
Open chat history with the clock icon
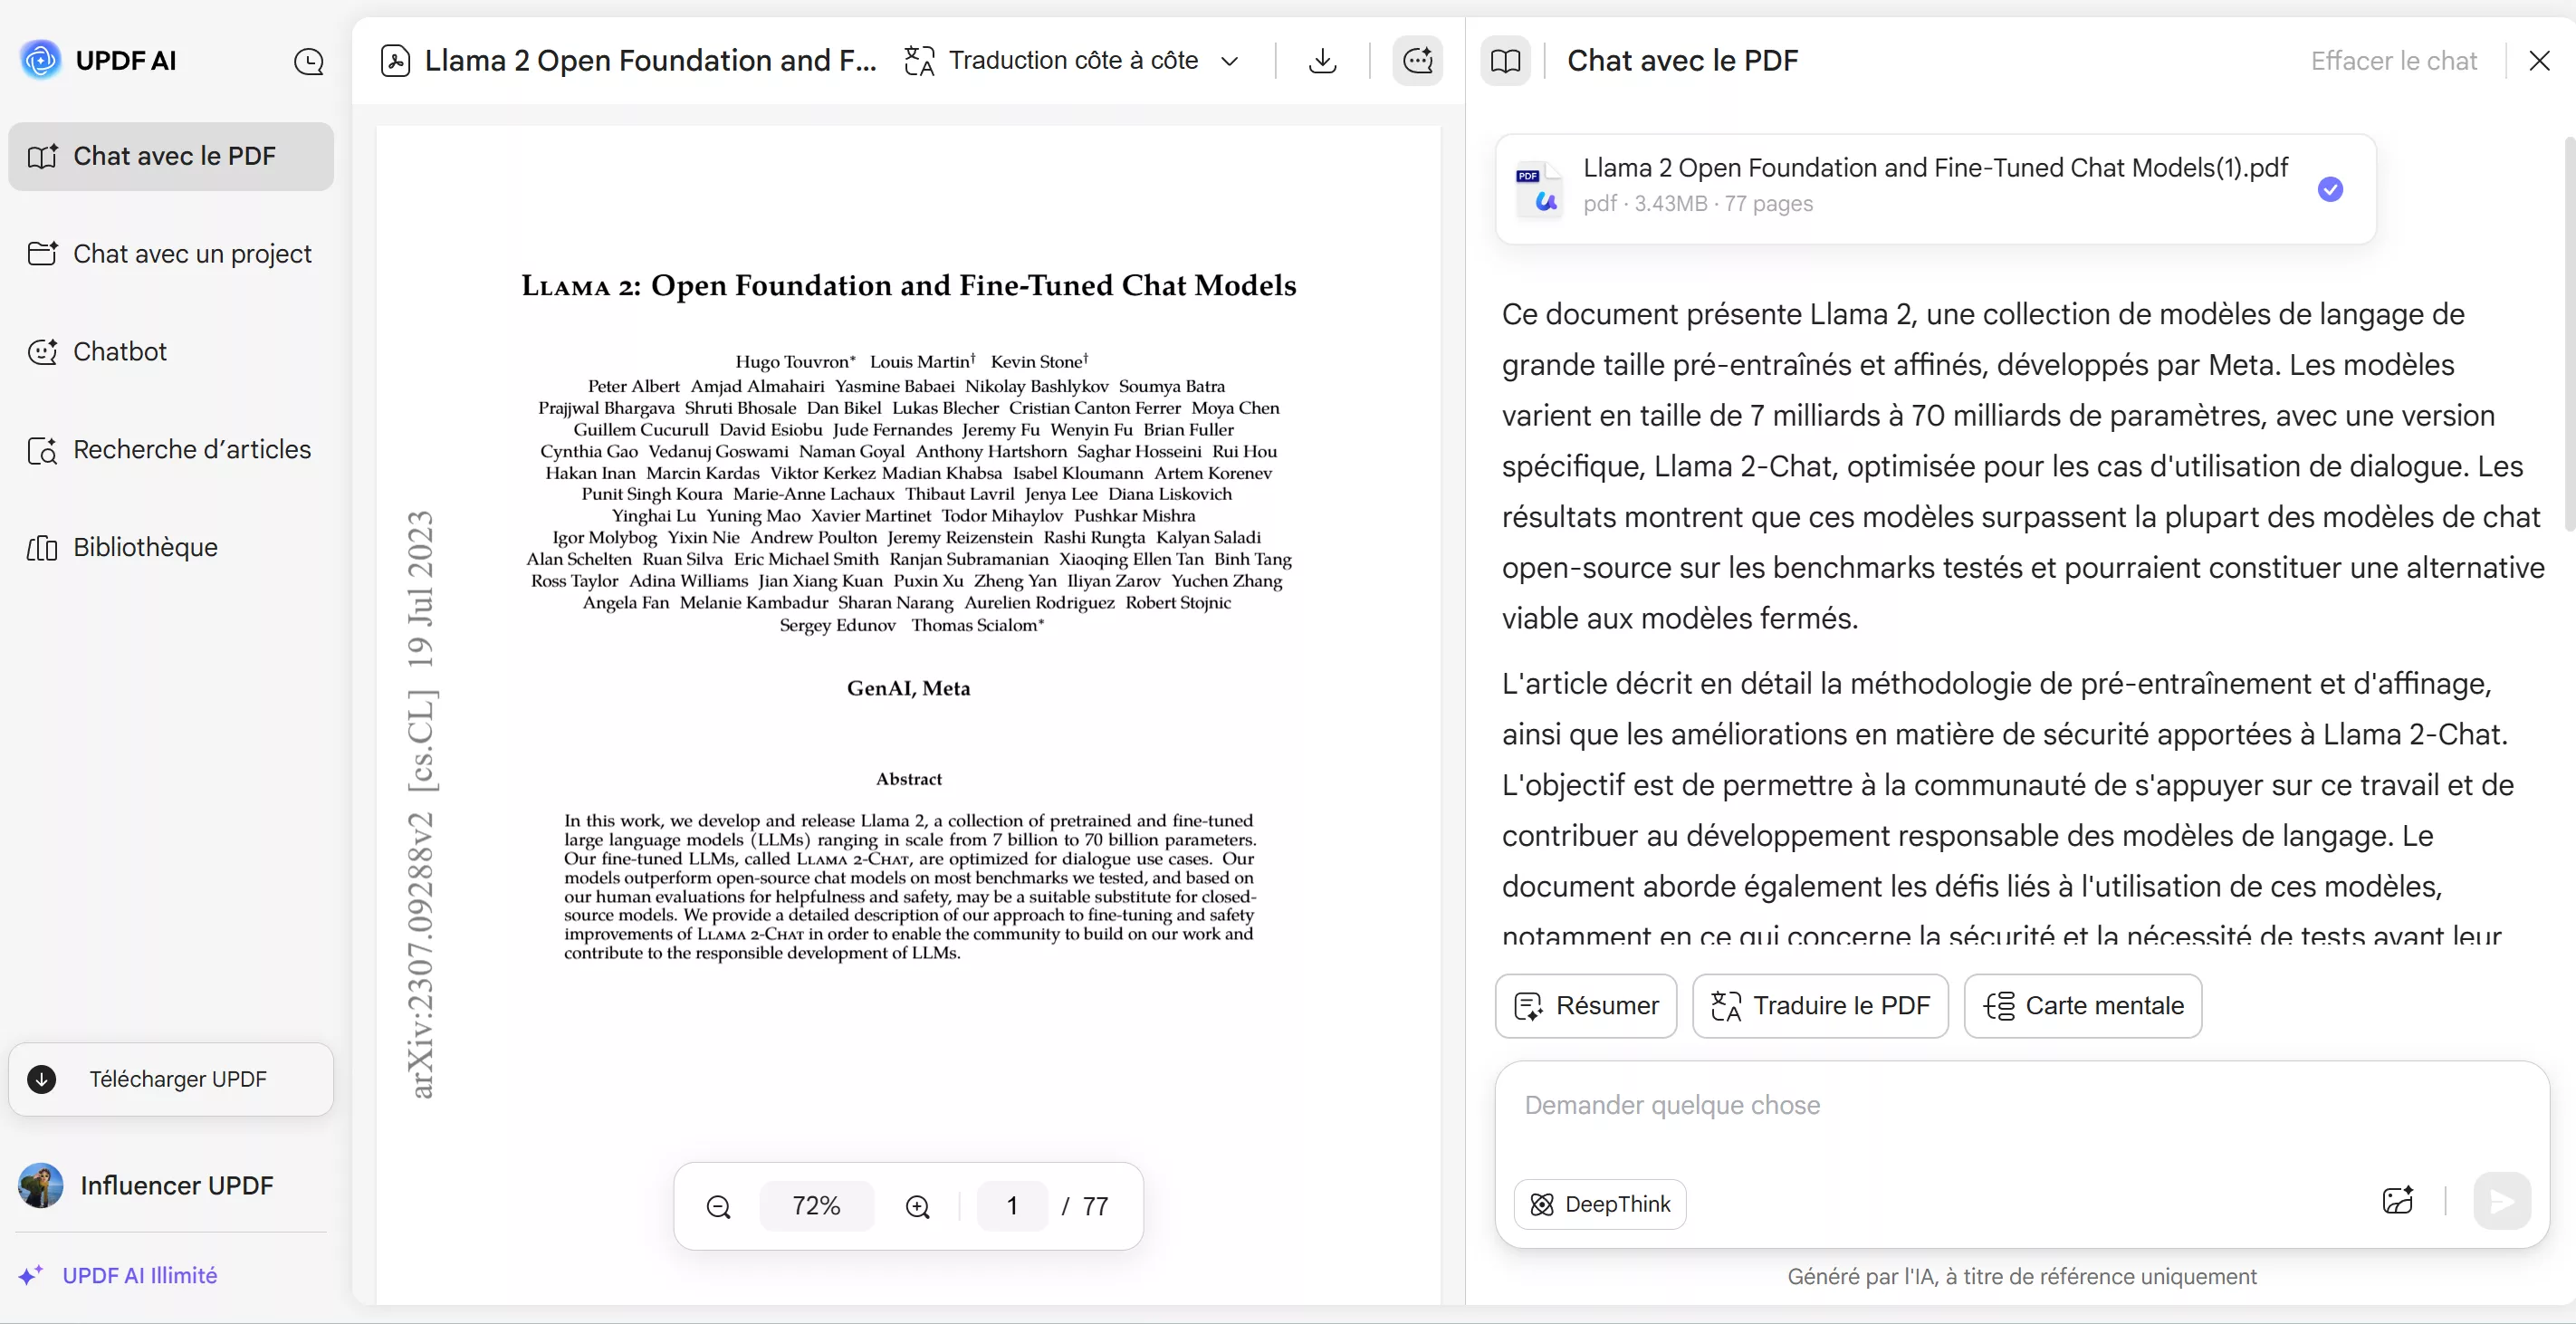click(310, 60)
